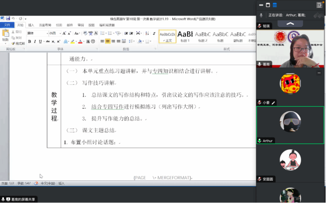Switch to the 页面布局 ribbon tab
Viewport: 326px width, 203px height.
[45, 25]
